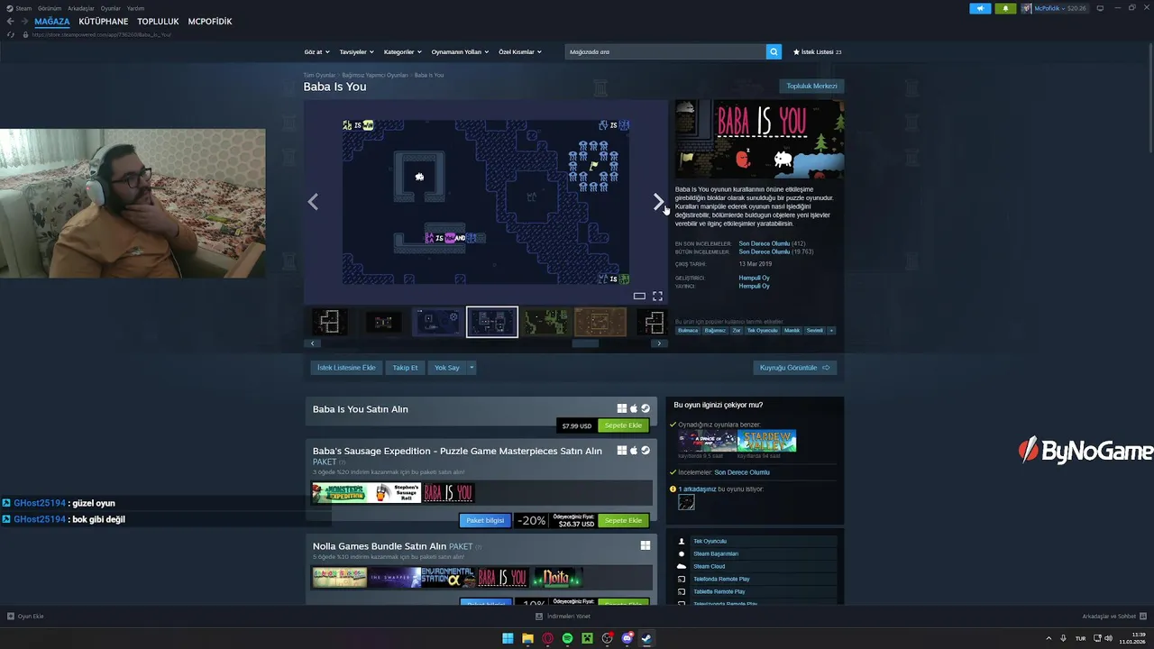Click the Takip Et button

[405, 368]
